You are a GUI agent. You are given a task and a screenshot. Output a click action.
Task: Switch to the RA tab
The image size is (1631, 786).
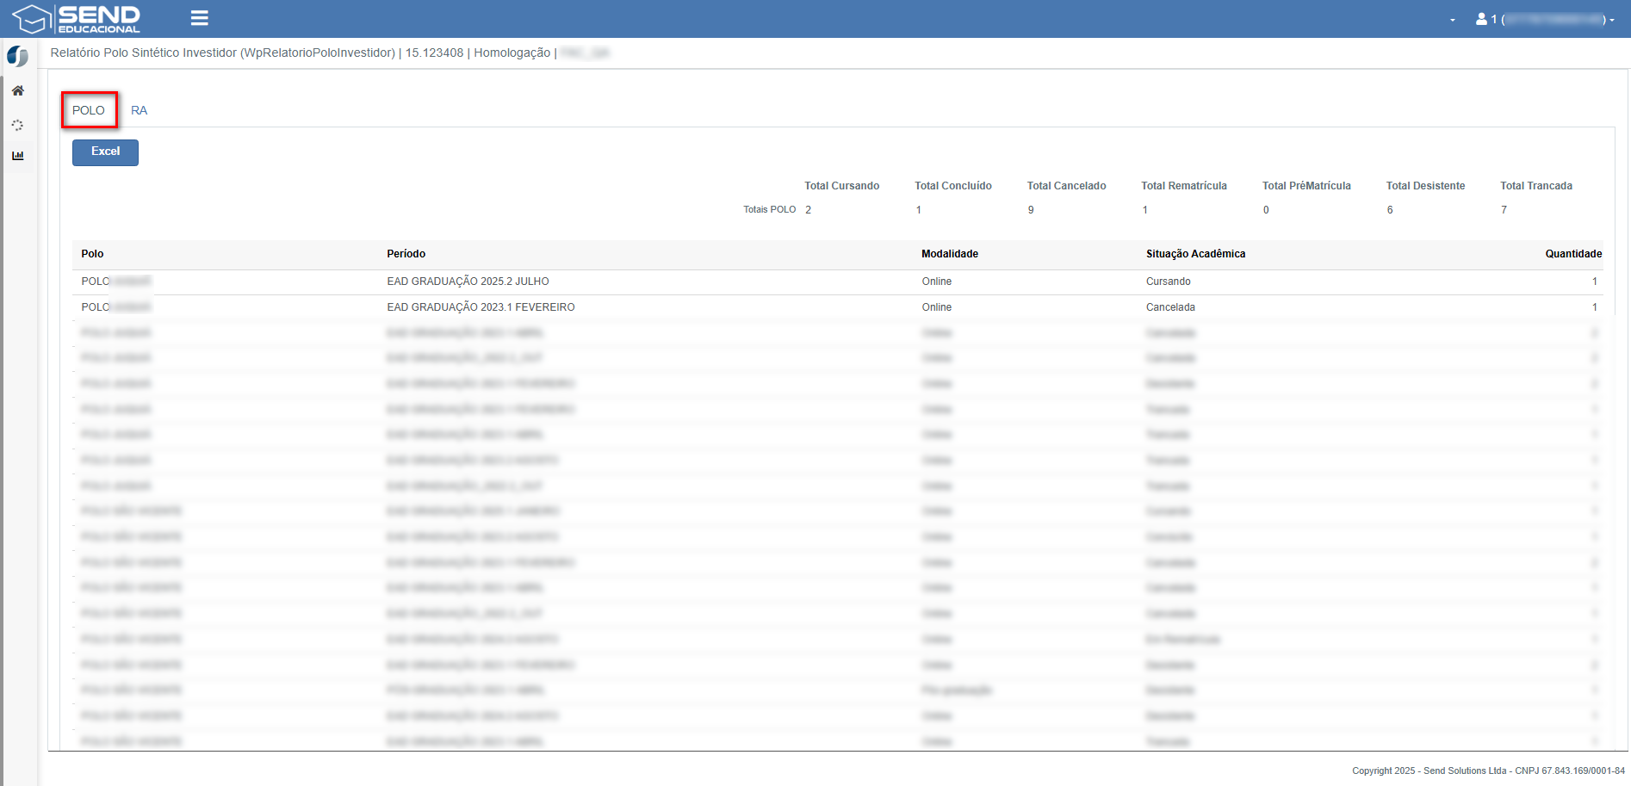139,110
